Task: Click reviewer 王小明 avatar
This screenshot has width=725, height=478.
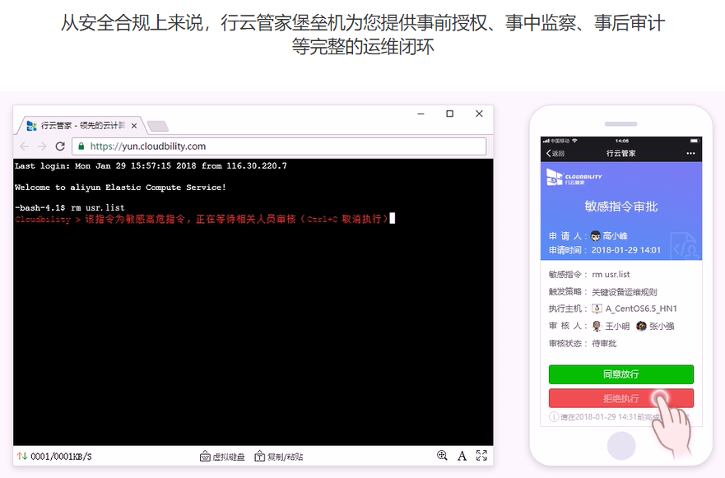Action: click(597, 327)
